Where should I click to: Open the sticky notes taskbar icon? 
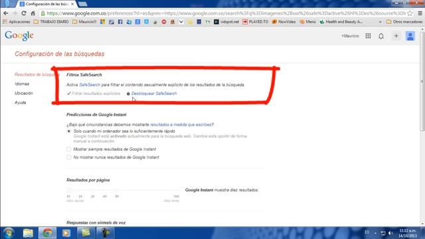(x=86, y=233)
